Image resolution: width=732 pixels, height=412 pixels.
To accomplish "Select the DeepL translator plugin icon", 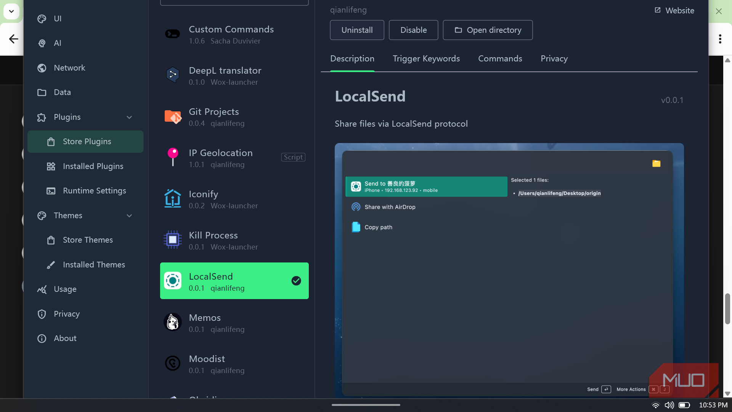I will (172, 75).
